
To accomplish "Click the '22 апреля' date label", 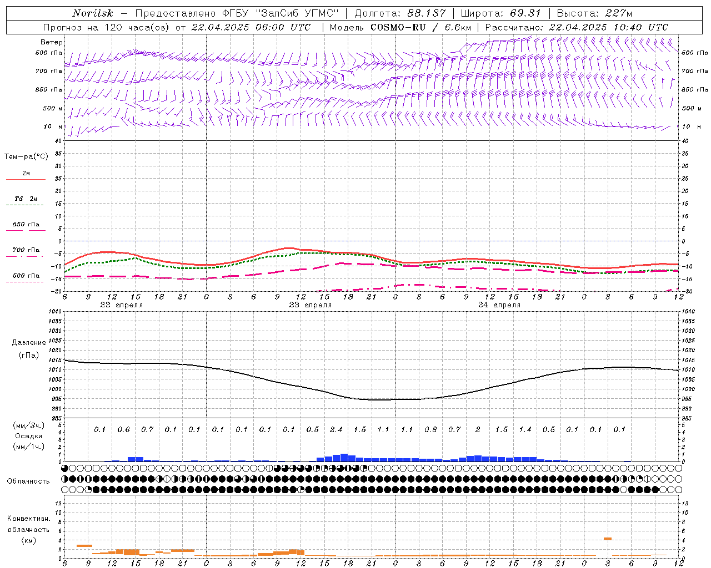I will click(122, 305).
